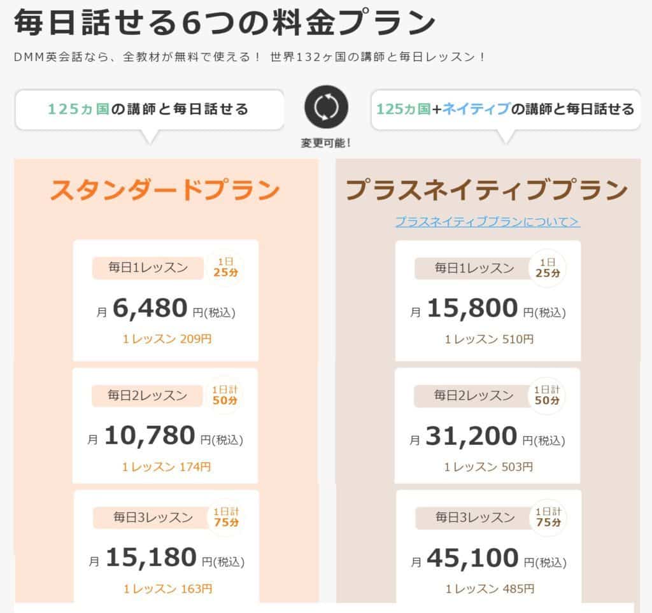This screenshot has height=613, width=652.
Task: Click the 変更可能! label under switch icon
Action: point(326,143)
